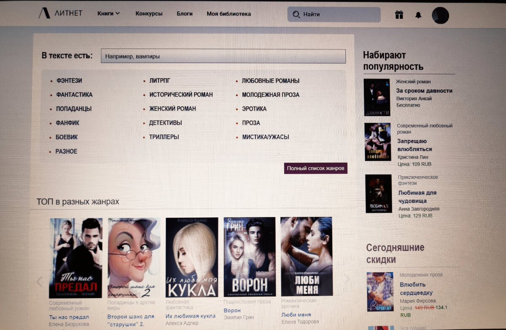This screenshot has height=330, width=506.
Task: Select the ФАНТАСТИКА genre
Action: pyautogui.click(x=74, y=95)
